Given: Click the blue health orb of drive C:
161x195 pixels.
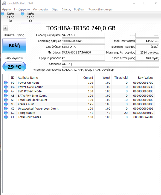Looking at the screenshot, I should [x=22, y=14].
